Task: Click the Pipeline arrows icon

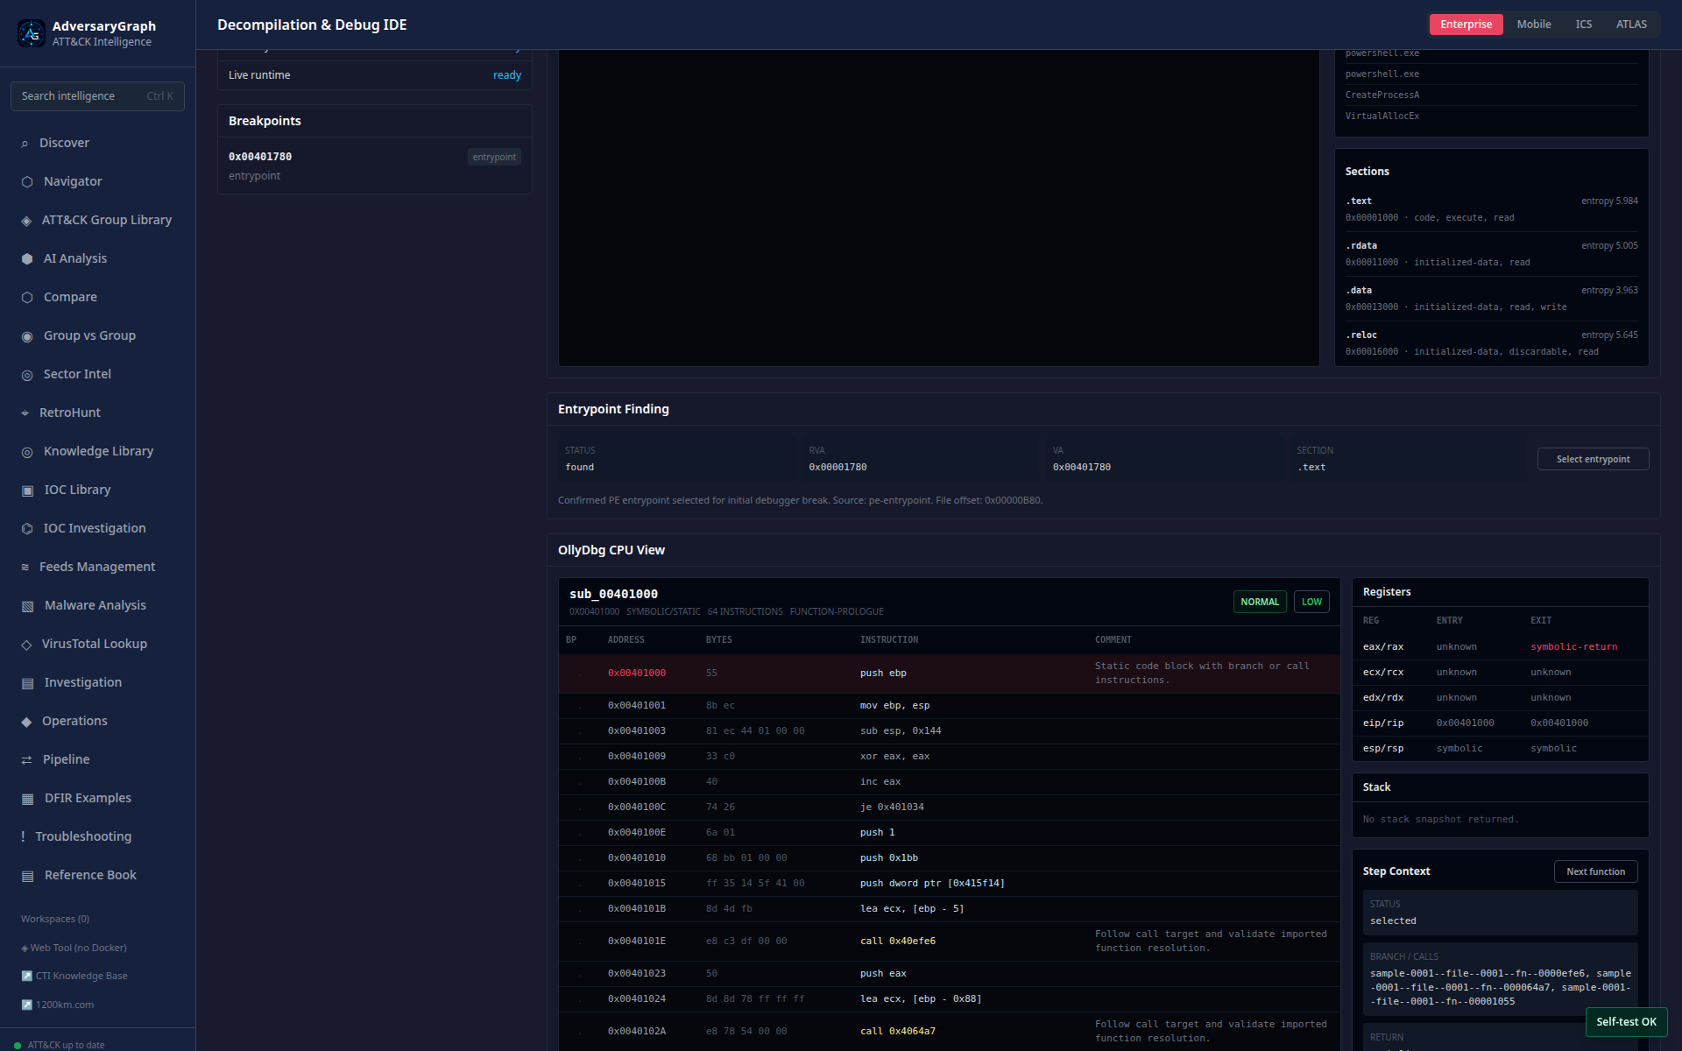Action: click(x=26, y=760)
